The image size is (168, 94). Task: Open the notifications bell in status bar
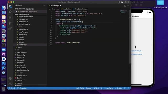coord(128,88)
